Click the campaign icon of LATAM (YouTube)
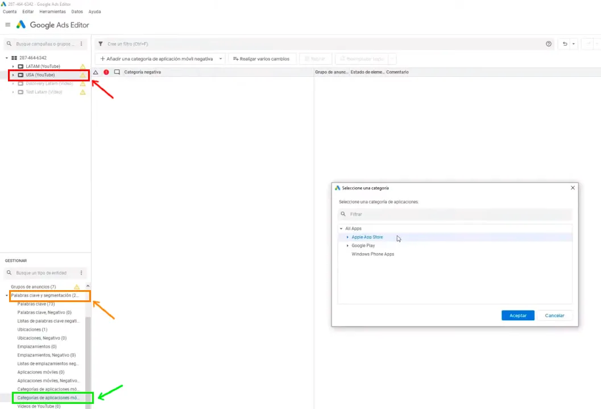601x409 pixels. [x=20, y=67]
